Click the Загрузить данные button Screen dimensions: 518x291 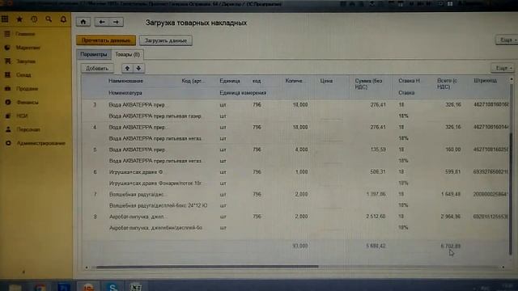(x=166, y=40)
